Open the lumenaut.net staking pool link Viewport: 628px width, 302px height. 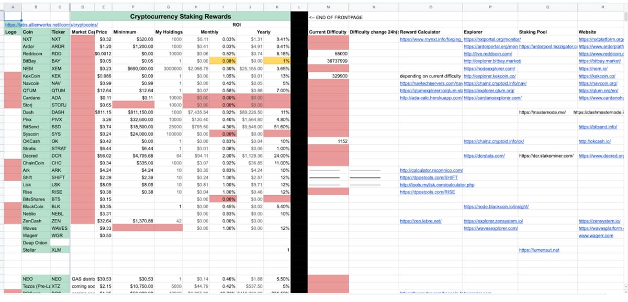click(539, 251)
